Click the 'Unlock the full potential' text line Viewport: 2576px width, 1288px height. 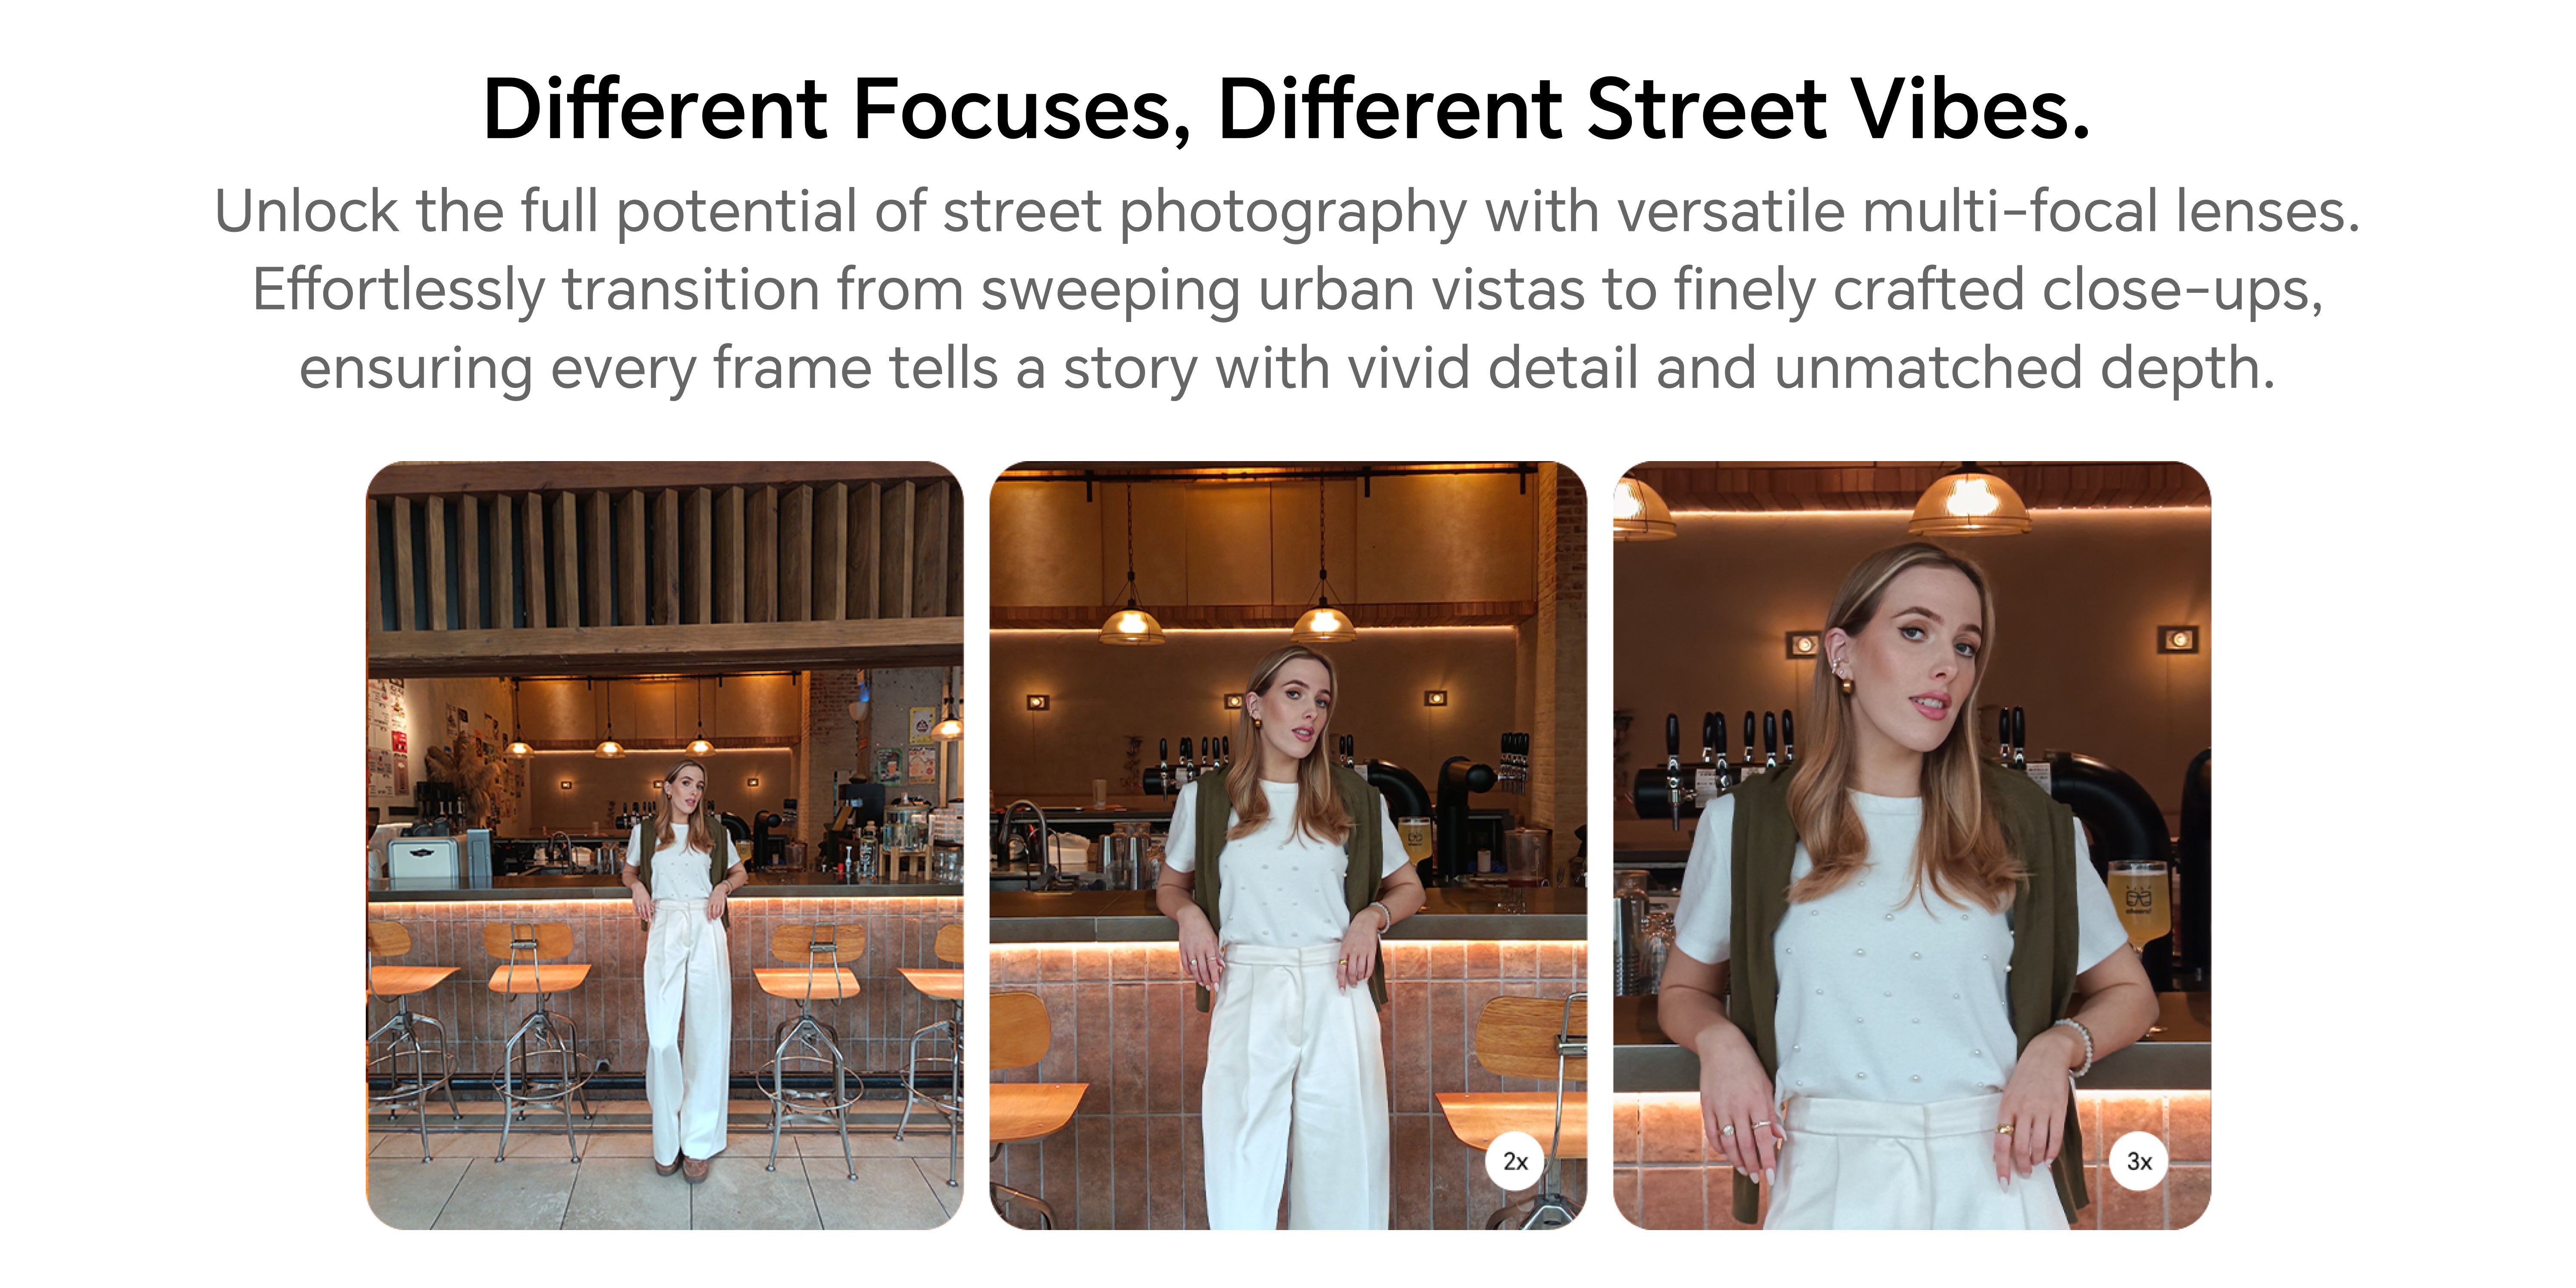(x=1287, y=212)
